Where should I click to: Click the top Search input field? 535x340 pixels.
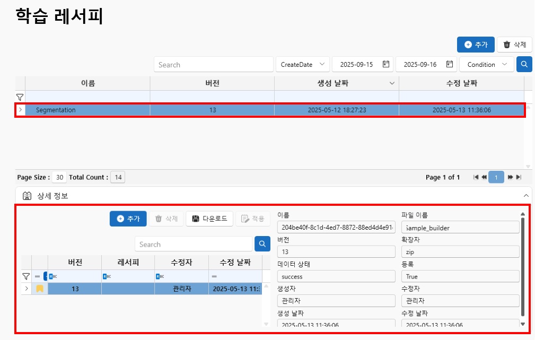pyautogui.click(x=213, y=64)
